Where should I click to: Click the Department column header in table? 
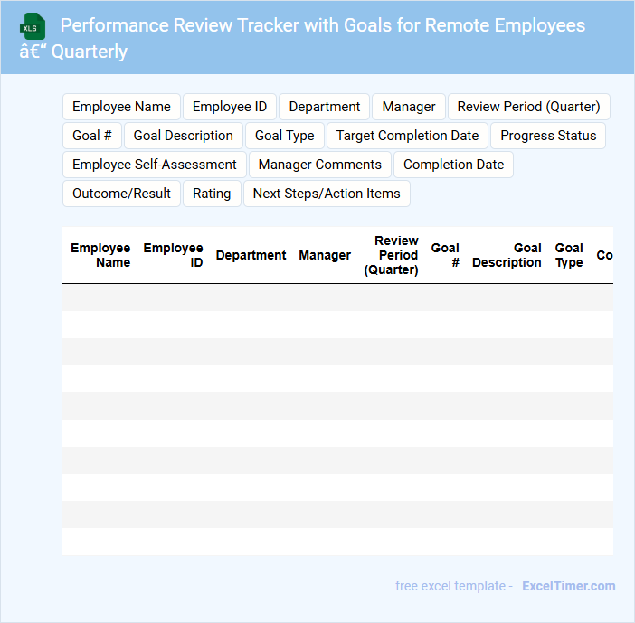[x=251, y=256]
